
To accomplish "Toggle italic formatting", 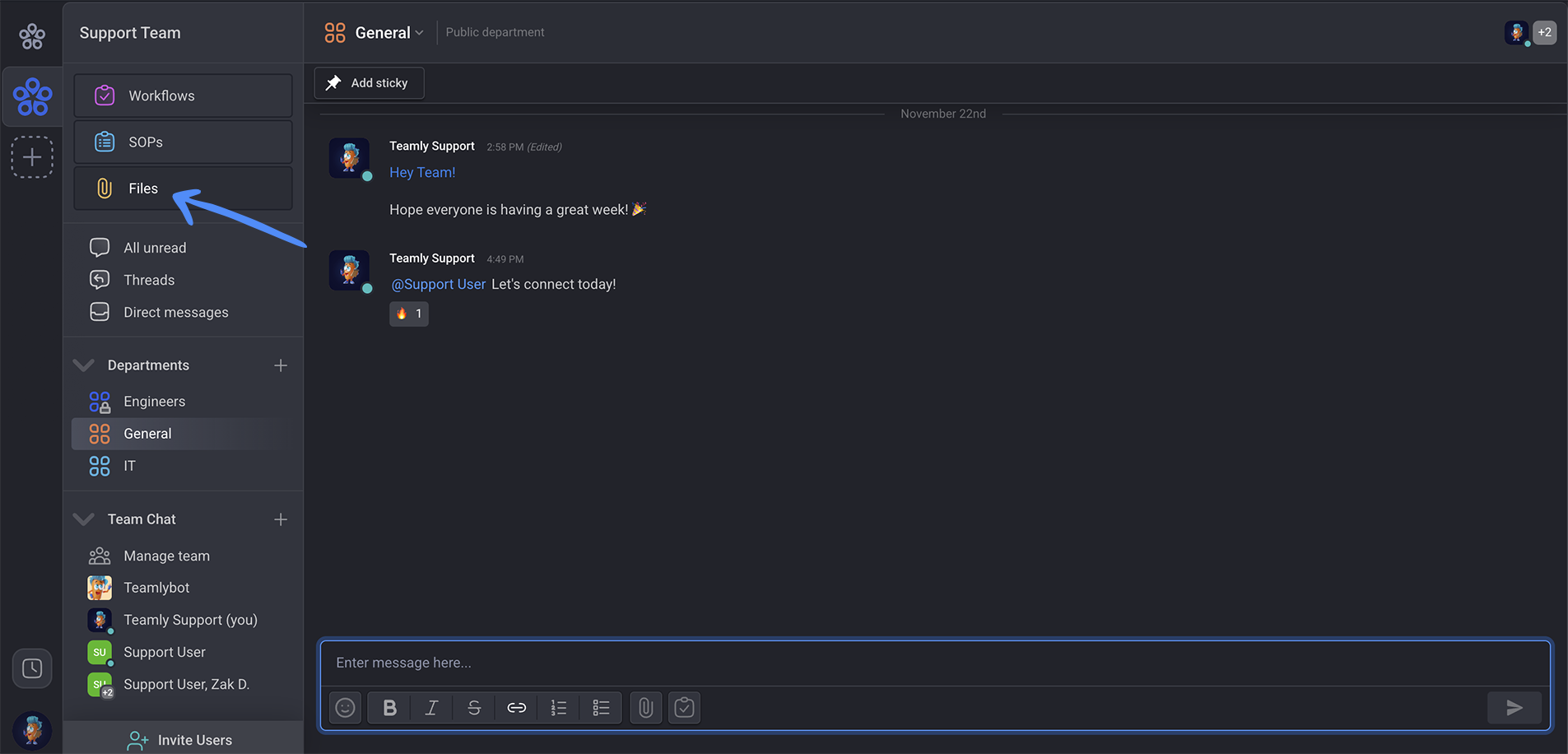I will tap(431, 708).
